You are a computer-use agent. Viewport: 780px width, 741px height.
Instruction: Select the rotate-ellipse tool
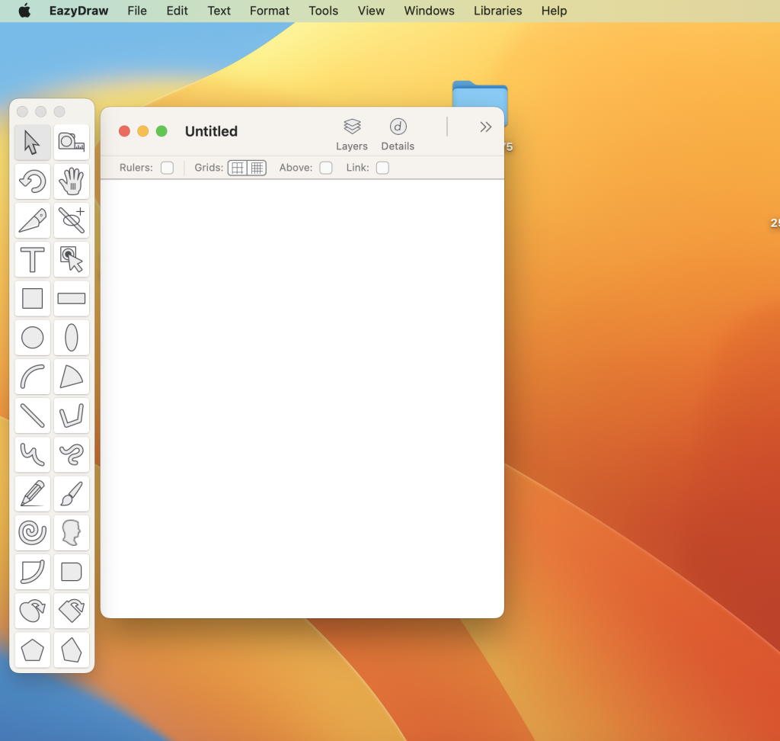(x=32, y=611)
